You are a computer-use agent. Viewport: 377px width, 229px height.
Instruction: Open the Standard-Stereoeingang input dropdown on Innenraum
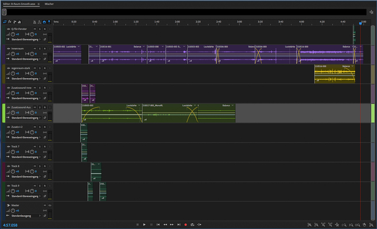26,59
